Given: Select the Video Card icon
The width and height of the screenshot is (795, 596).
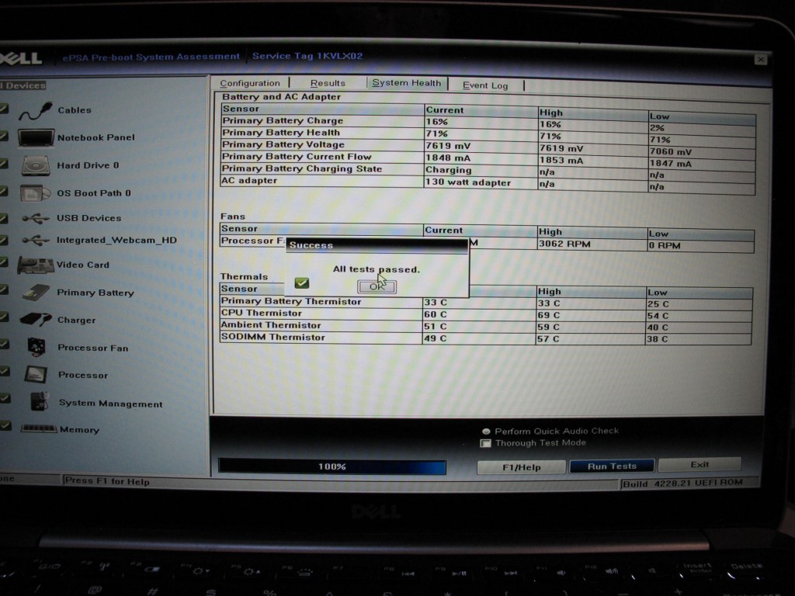Looking at the screenshot, I should 36,265.
